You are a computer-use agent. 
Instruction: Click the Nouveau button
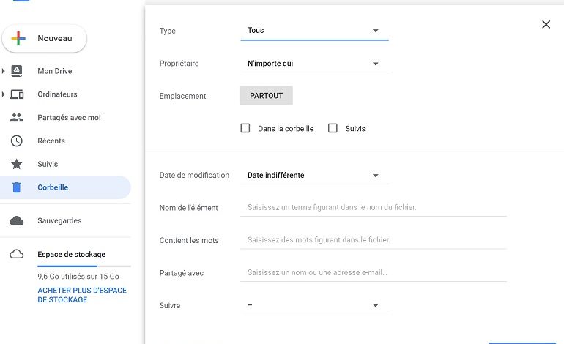pyautogui.click(x=45, y=39)
